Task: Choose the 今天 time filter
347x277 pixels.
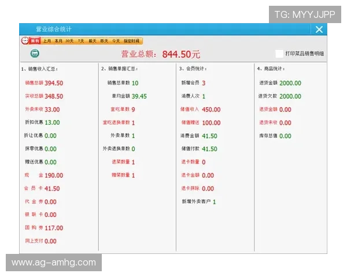Action: 116,41
